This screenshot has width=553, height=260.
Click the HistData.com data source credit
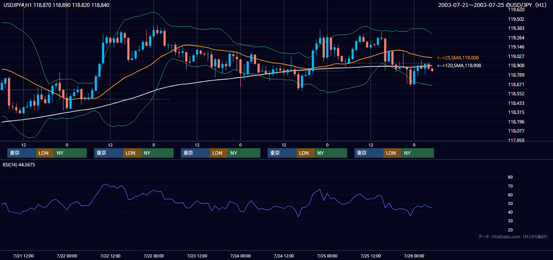click(513, 237)
